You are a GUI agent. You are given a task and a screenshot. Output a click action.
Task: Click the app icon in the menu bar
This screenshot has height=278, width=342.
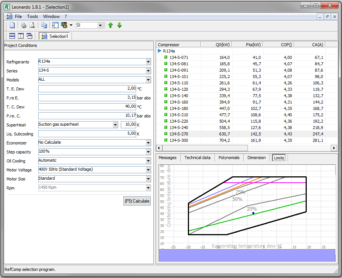point(9,17)
